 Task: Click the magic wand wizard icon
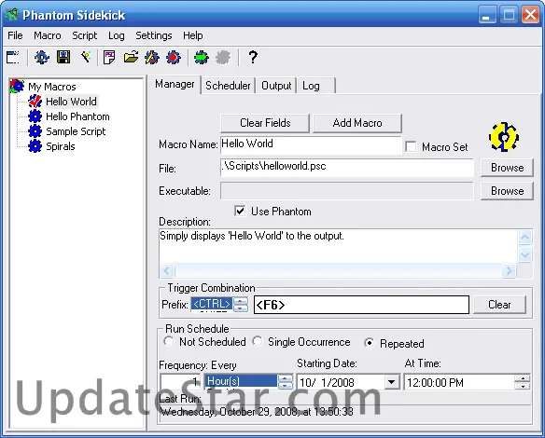(86, 57)
